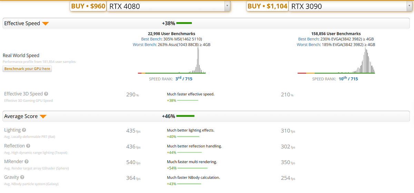
Task: Click the RTX 4080 benchmark distribution histogram
Action: click(172, 60)
